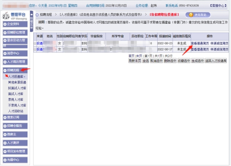Click the 刷新本页 button

[x=135, y=60]
